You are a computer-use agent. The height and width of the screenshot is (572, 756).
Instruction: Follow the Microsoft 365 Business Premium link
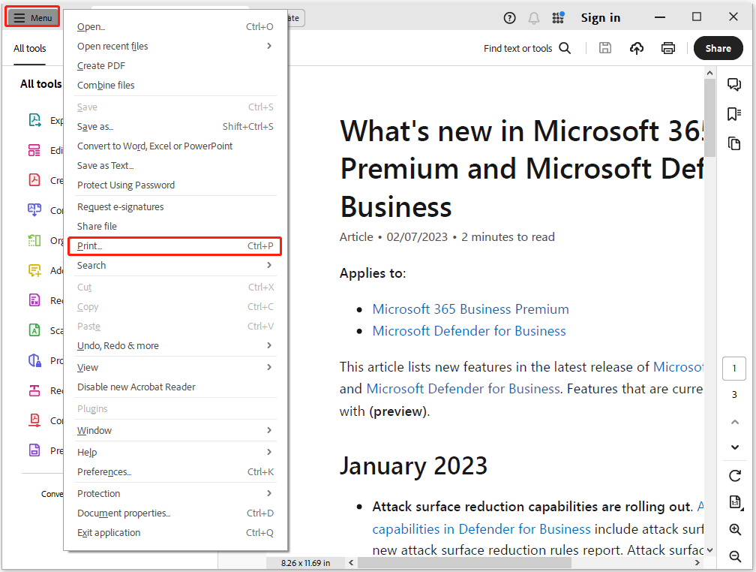pyautogui.click(x=470, y=309)
